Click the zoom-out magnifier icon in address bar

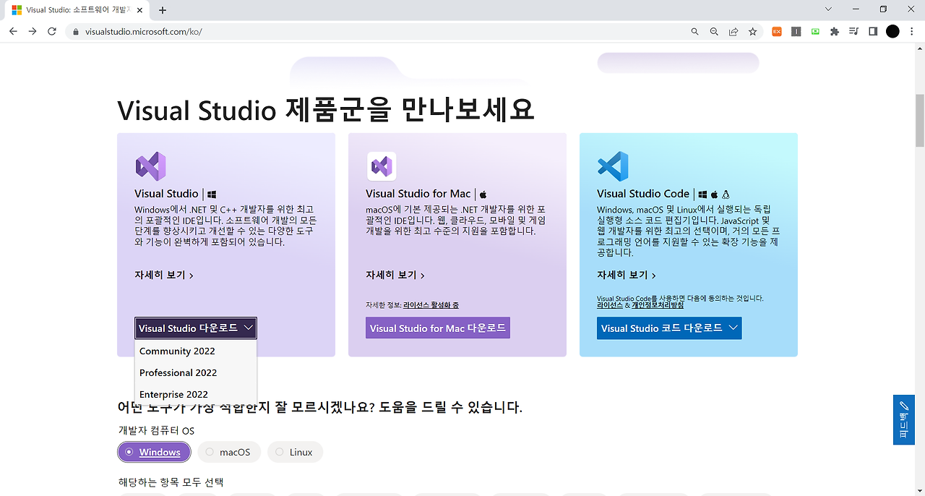(714, 32)
